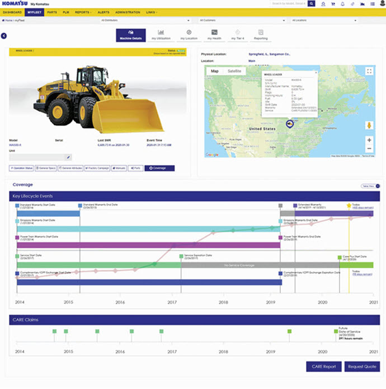Click the Today star marker on timeline
This screenshot has width=386, height=389.
tap(349, 206)
